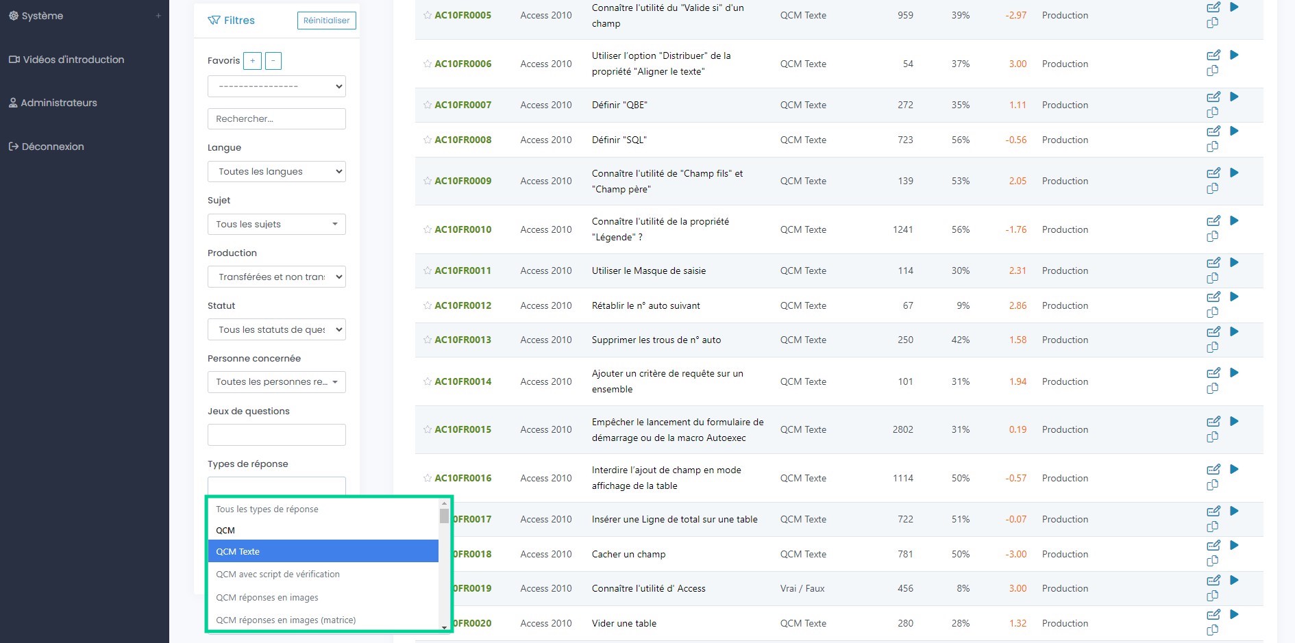Viewport: 1295px width, 643px height.
Task: Play preview of question AC10FR0006
Action: point(1234,55)
